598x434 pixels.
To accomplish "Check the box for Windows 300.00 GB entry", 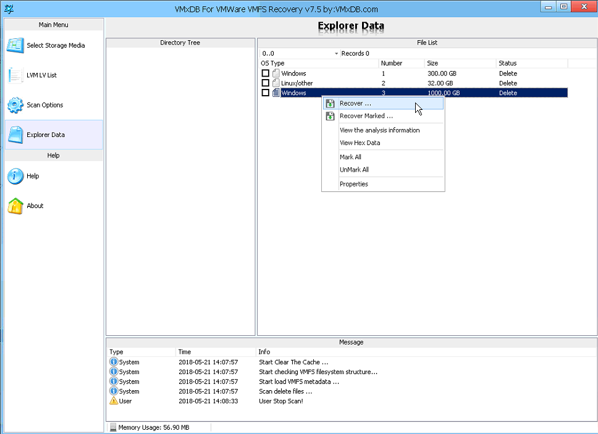I will [x=266, y=73].
